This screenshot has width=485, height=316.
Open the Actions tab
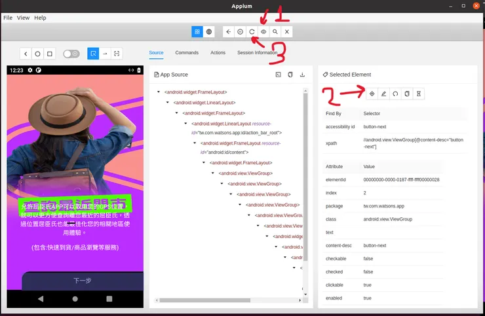218,52
